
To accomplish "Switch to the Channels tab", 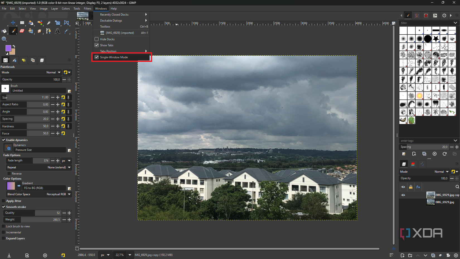I will 413,164.
